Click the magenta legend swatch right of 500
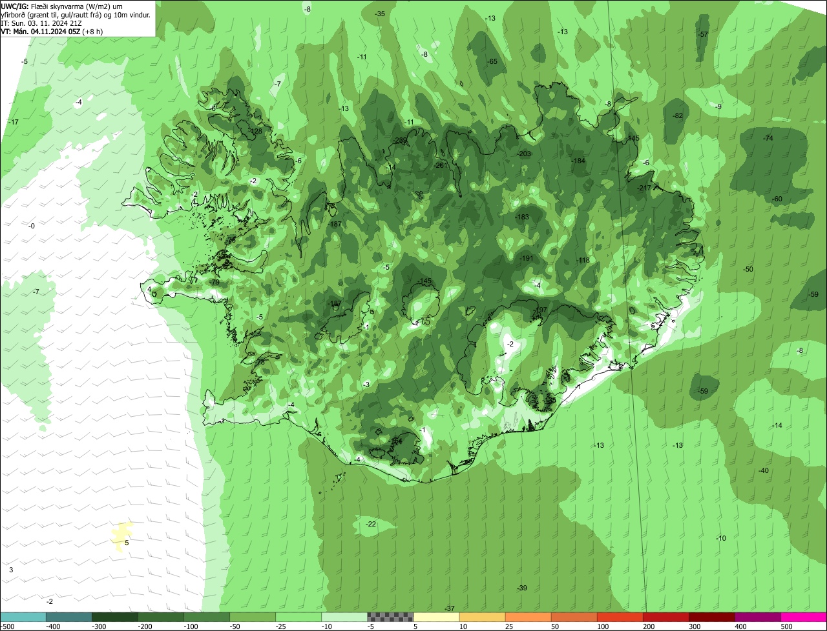The width and height of the screenshot is (827, 631). click(804, 617)
